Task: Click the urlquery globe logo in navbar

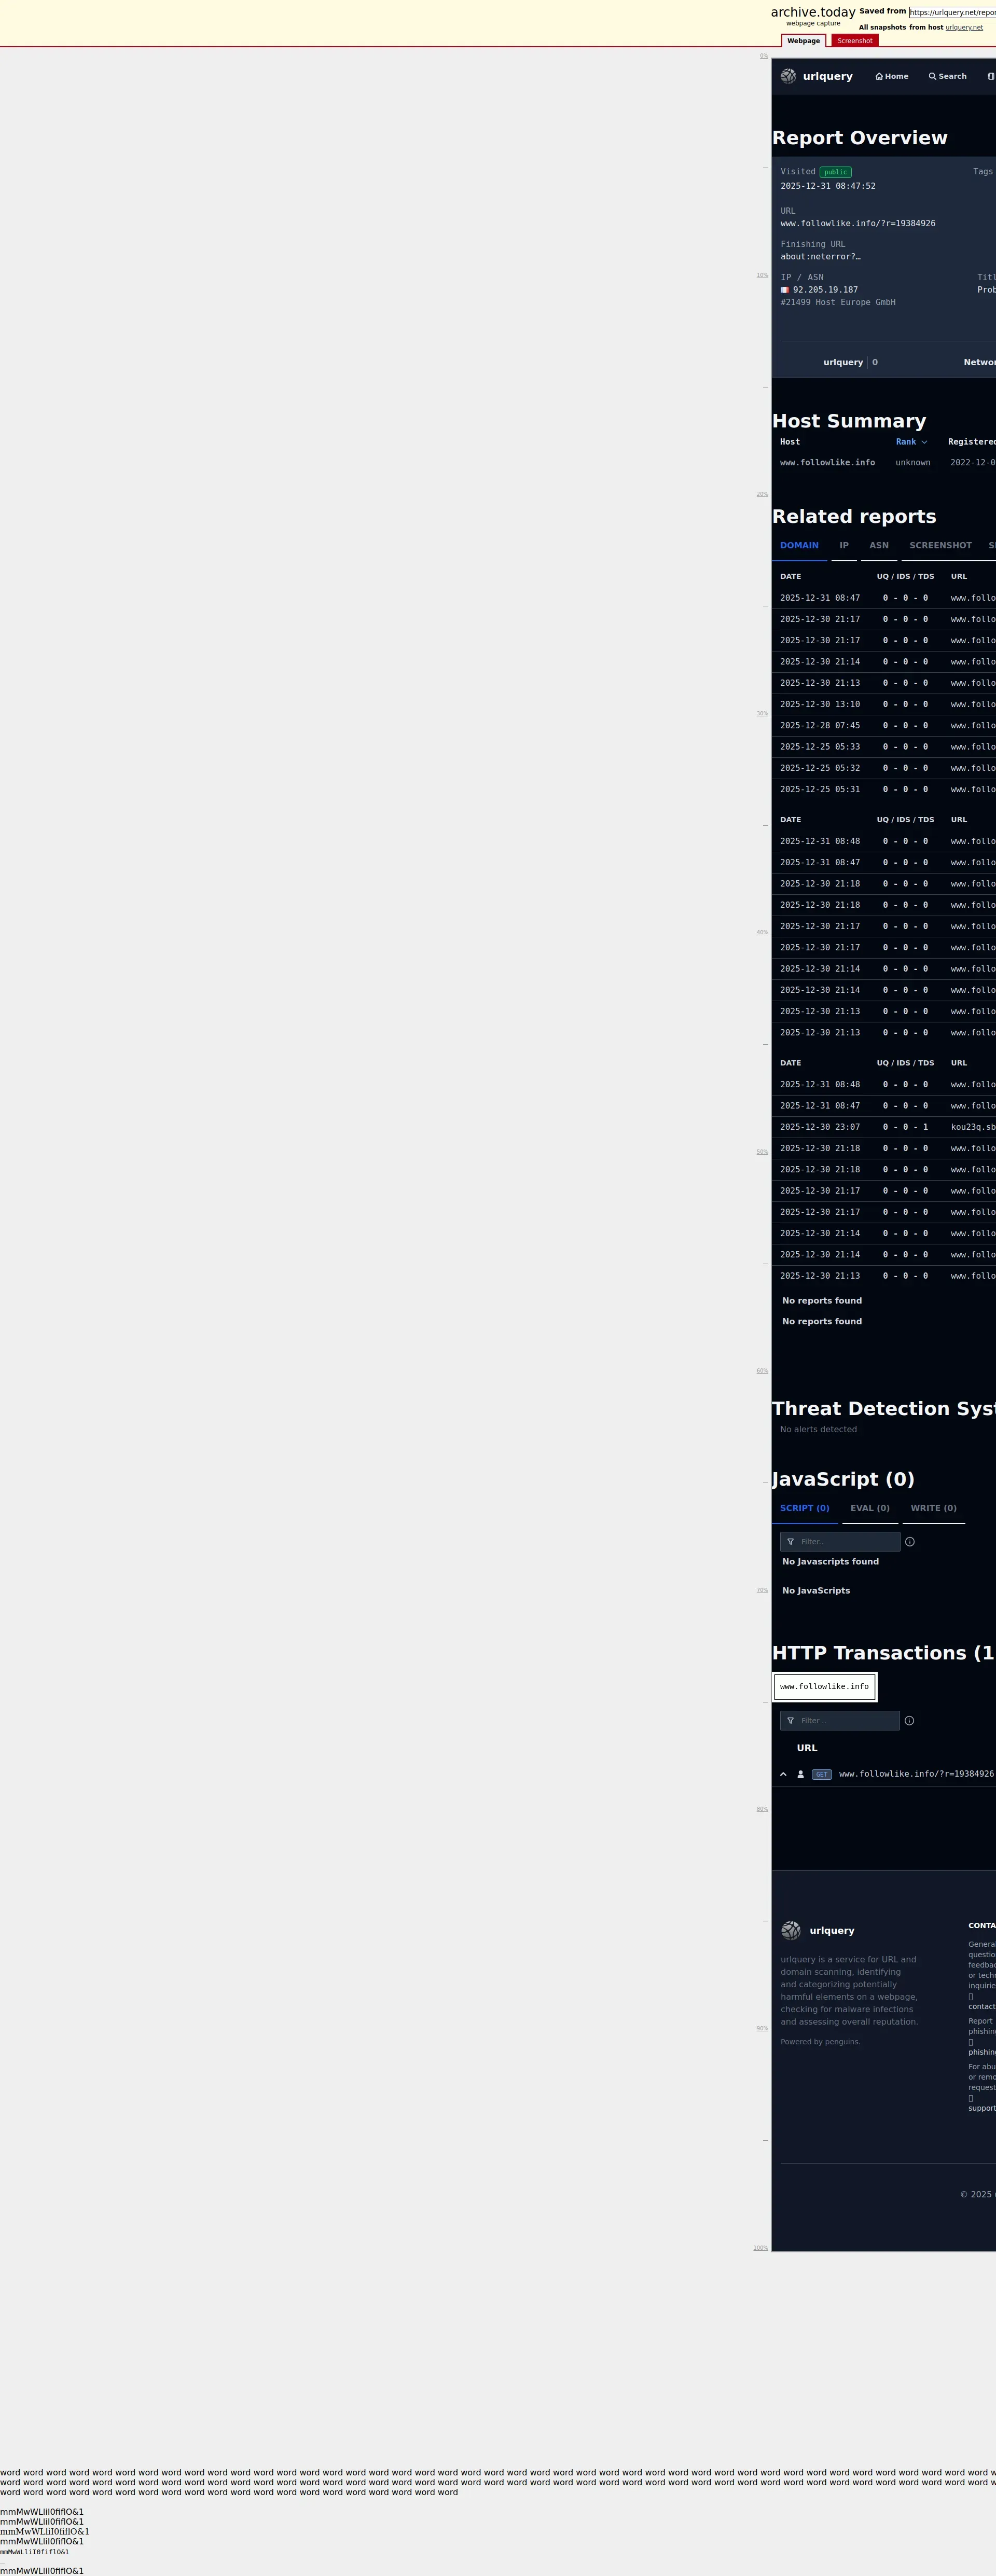Action: coord(789,76)
